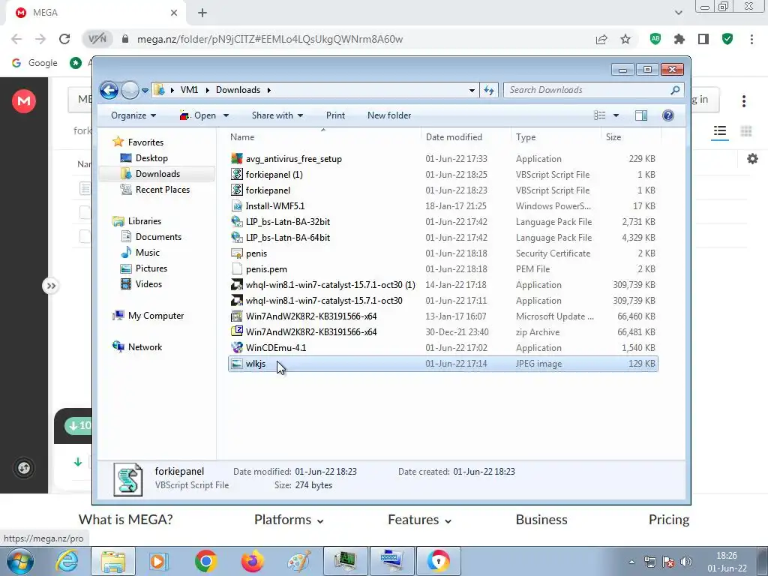Click the Chrome share page icon
The width and height of the screenshot is (768, 576).
point(601,39)
